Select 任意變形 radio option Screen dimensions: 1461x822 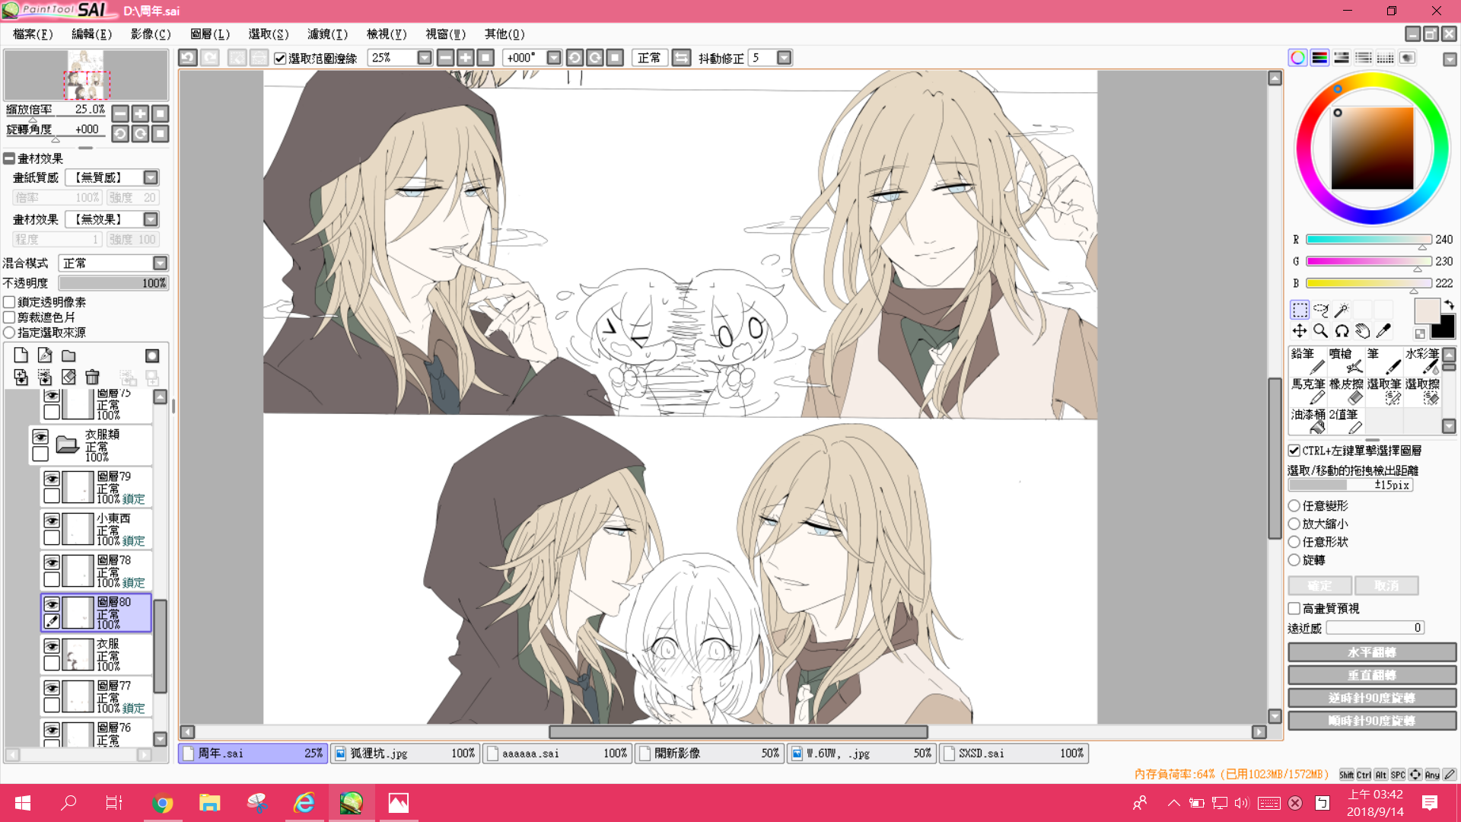point(1294,505)
